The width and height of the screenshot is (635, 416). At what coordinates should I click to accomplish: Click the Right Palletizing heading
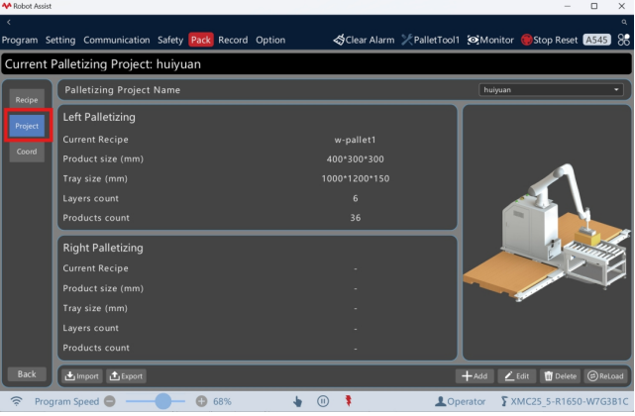pos(103,248)
